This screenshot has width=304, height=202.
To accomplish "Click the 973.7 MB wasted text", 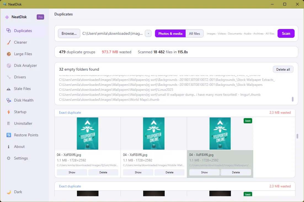I will (x=116, y=52).
